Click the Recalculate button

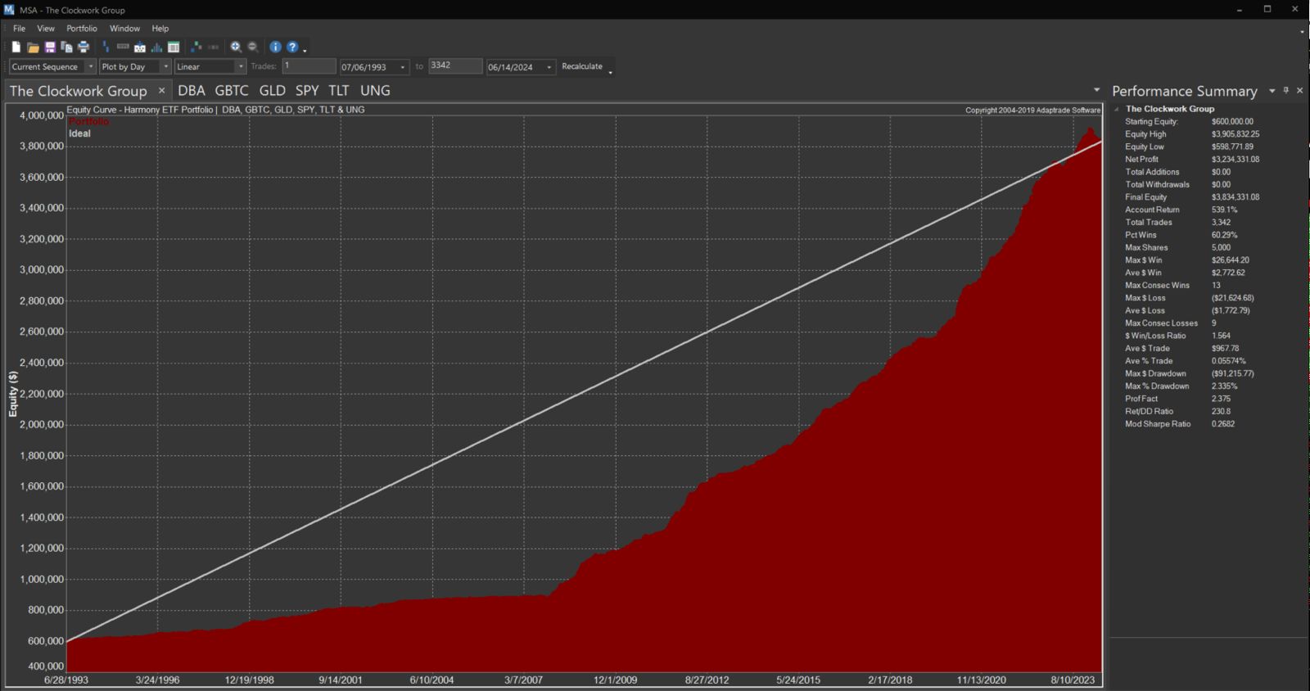[582, 66]
